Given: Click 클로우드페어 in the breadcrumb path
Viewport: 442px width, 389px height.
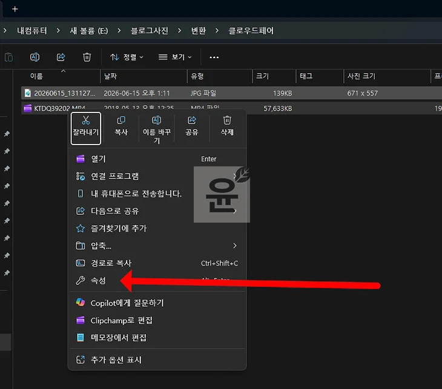Looking at the screenshot, I should point(251,30).
